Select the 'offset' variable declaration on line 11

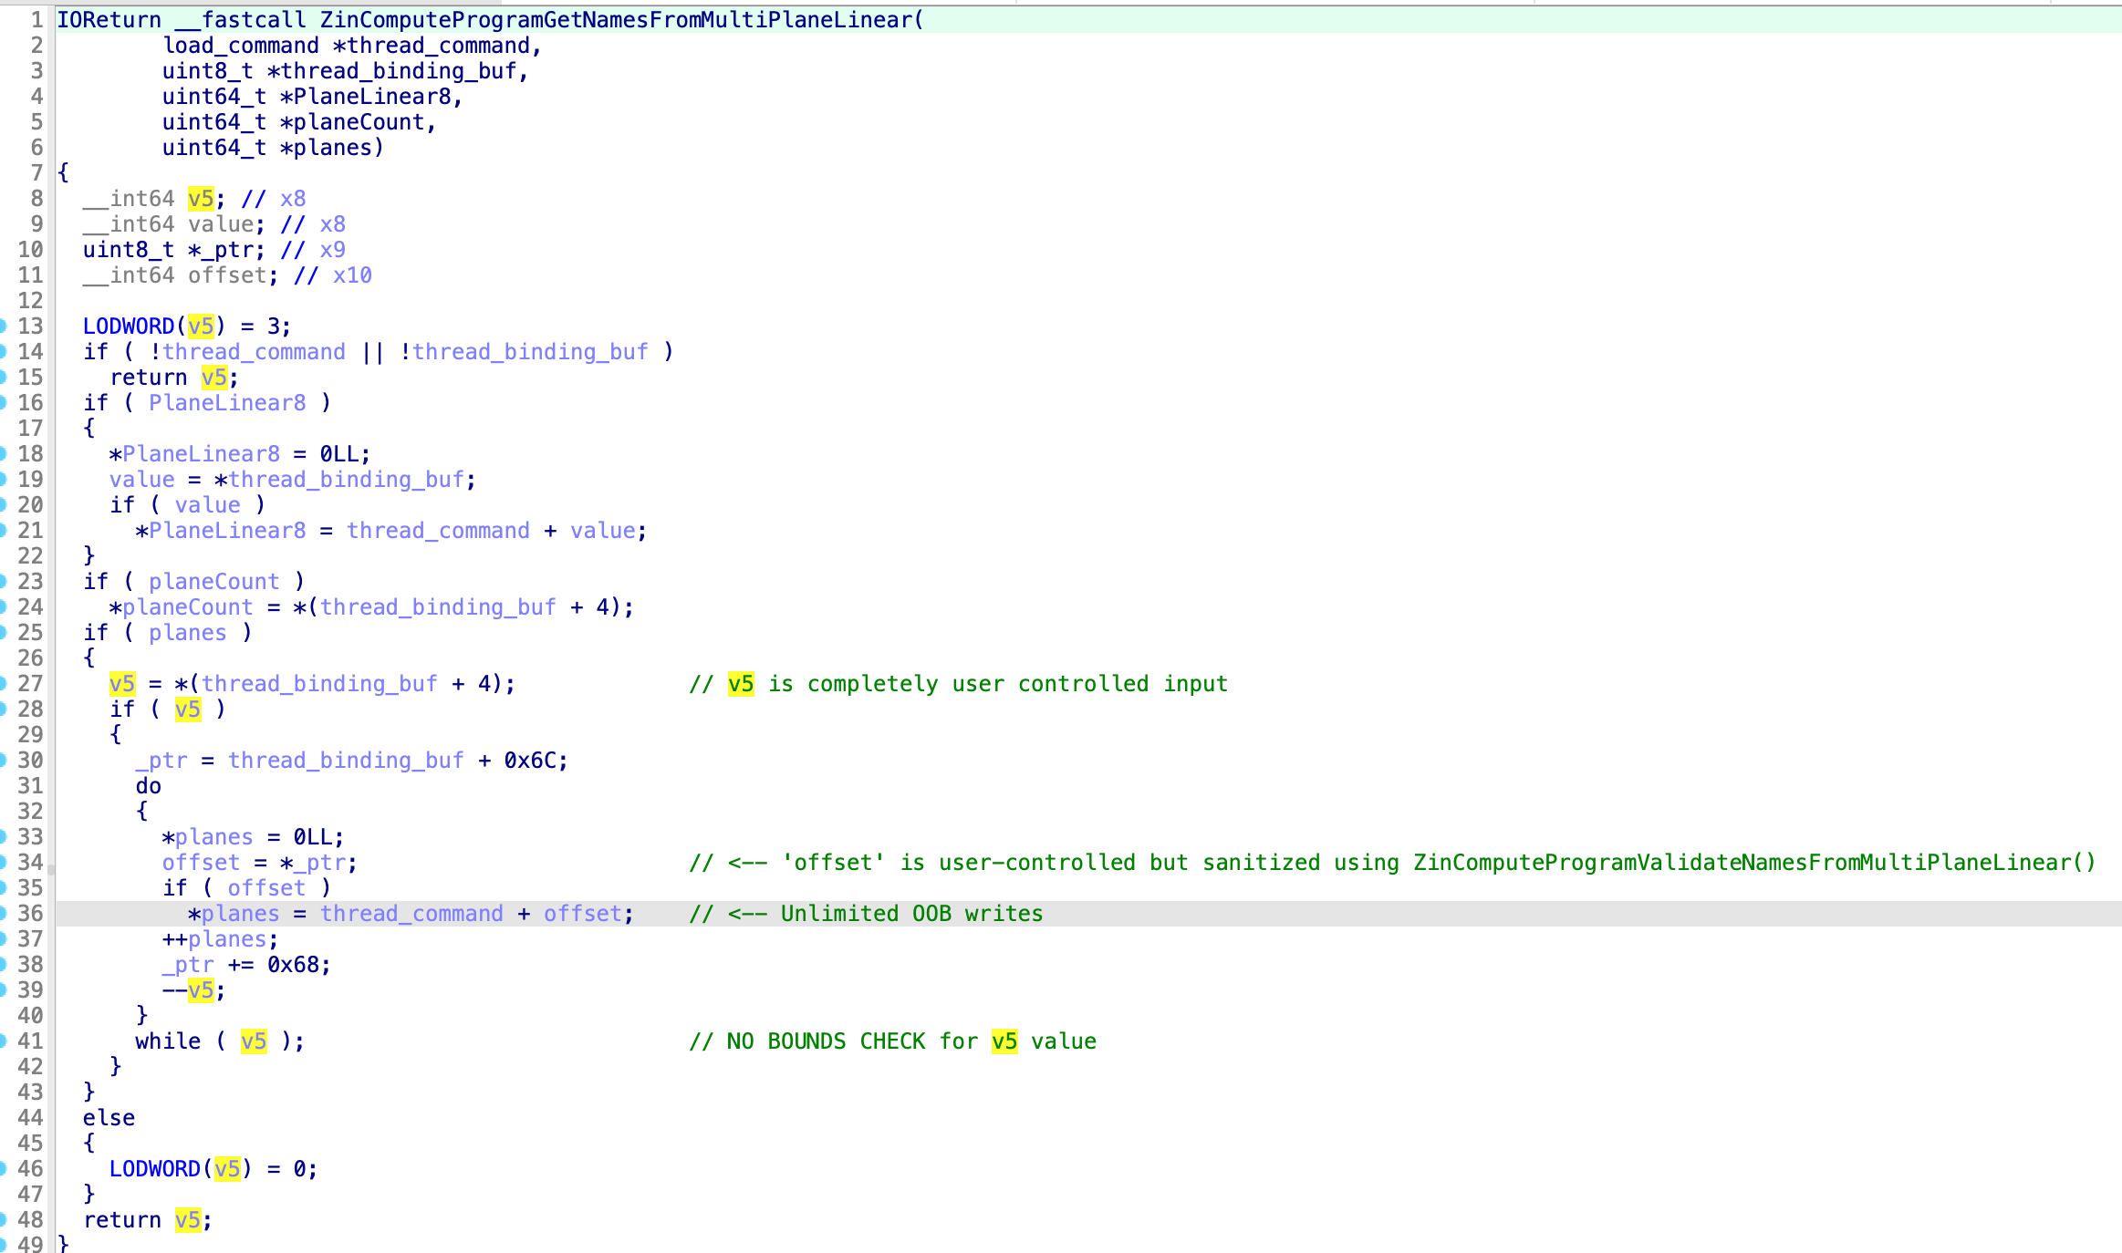pos(227,275)
